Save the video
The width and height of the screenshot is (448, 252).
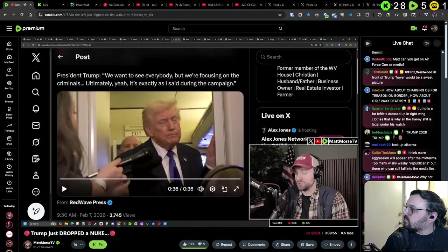click(307, 245)
